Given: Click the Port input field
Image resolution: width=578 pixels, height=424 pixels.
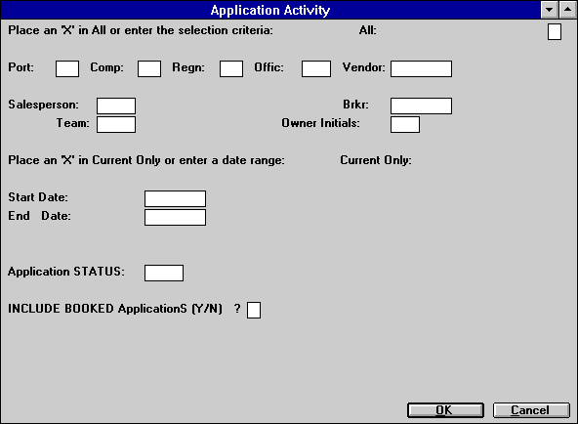Looking at the screenshot, I should (x=67, y=69).
